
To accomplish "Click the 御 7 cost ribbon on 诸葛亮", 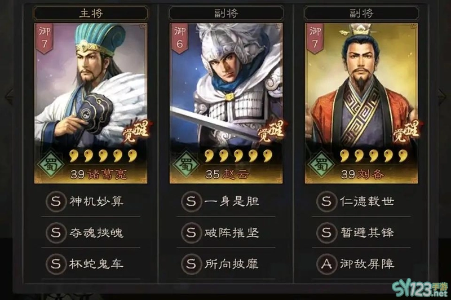I will 45,38.
